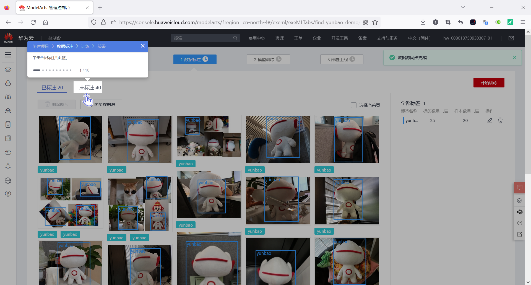The height and width of the screenshot is (285, 531).
Task: Go back to the previous page
Action: click(8, 22)
